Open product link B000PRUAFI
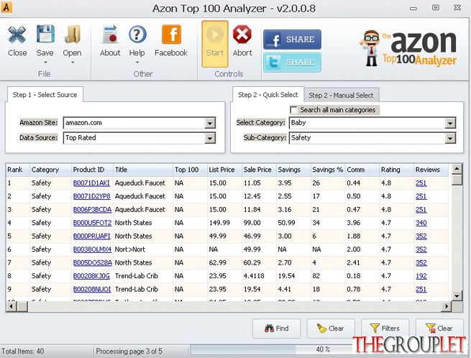The image size is (471, 358). click(x=91, y=236)
